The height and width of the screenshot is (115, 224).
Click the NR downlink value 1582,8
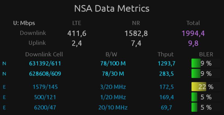point(136,33)
